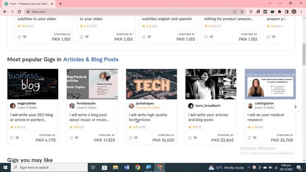
Task: Close the Fiverr browser tab
Action: point(52,4)
